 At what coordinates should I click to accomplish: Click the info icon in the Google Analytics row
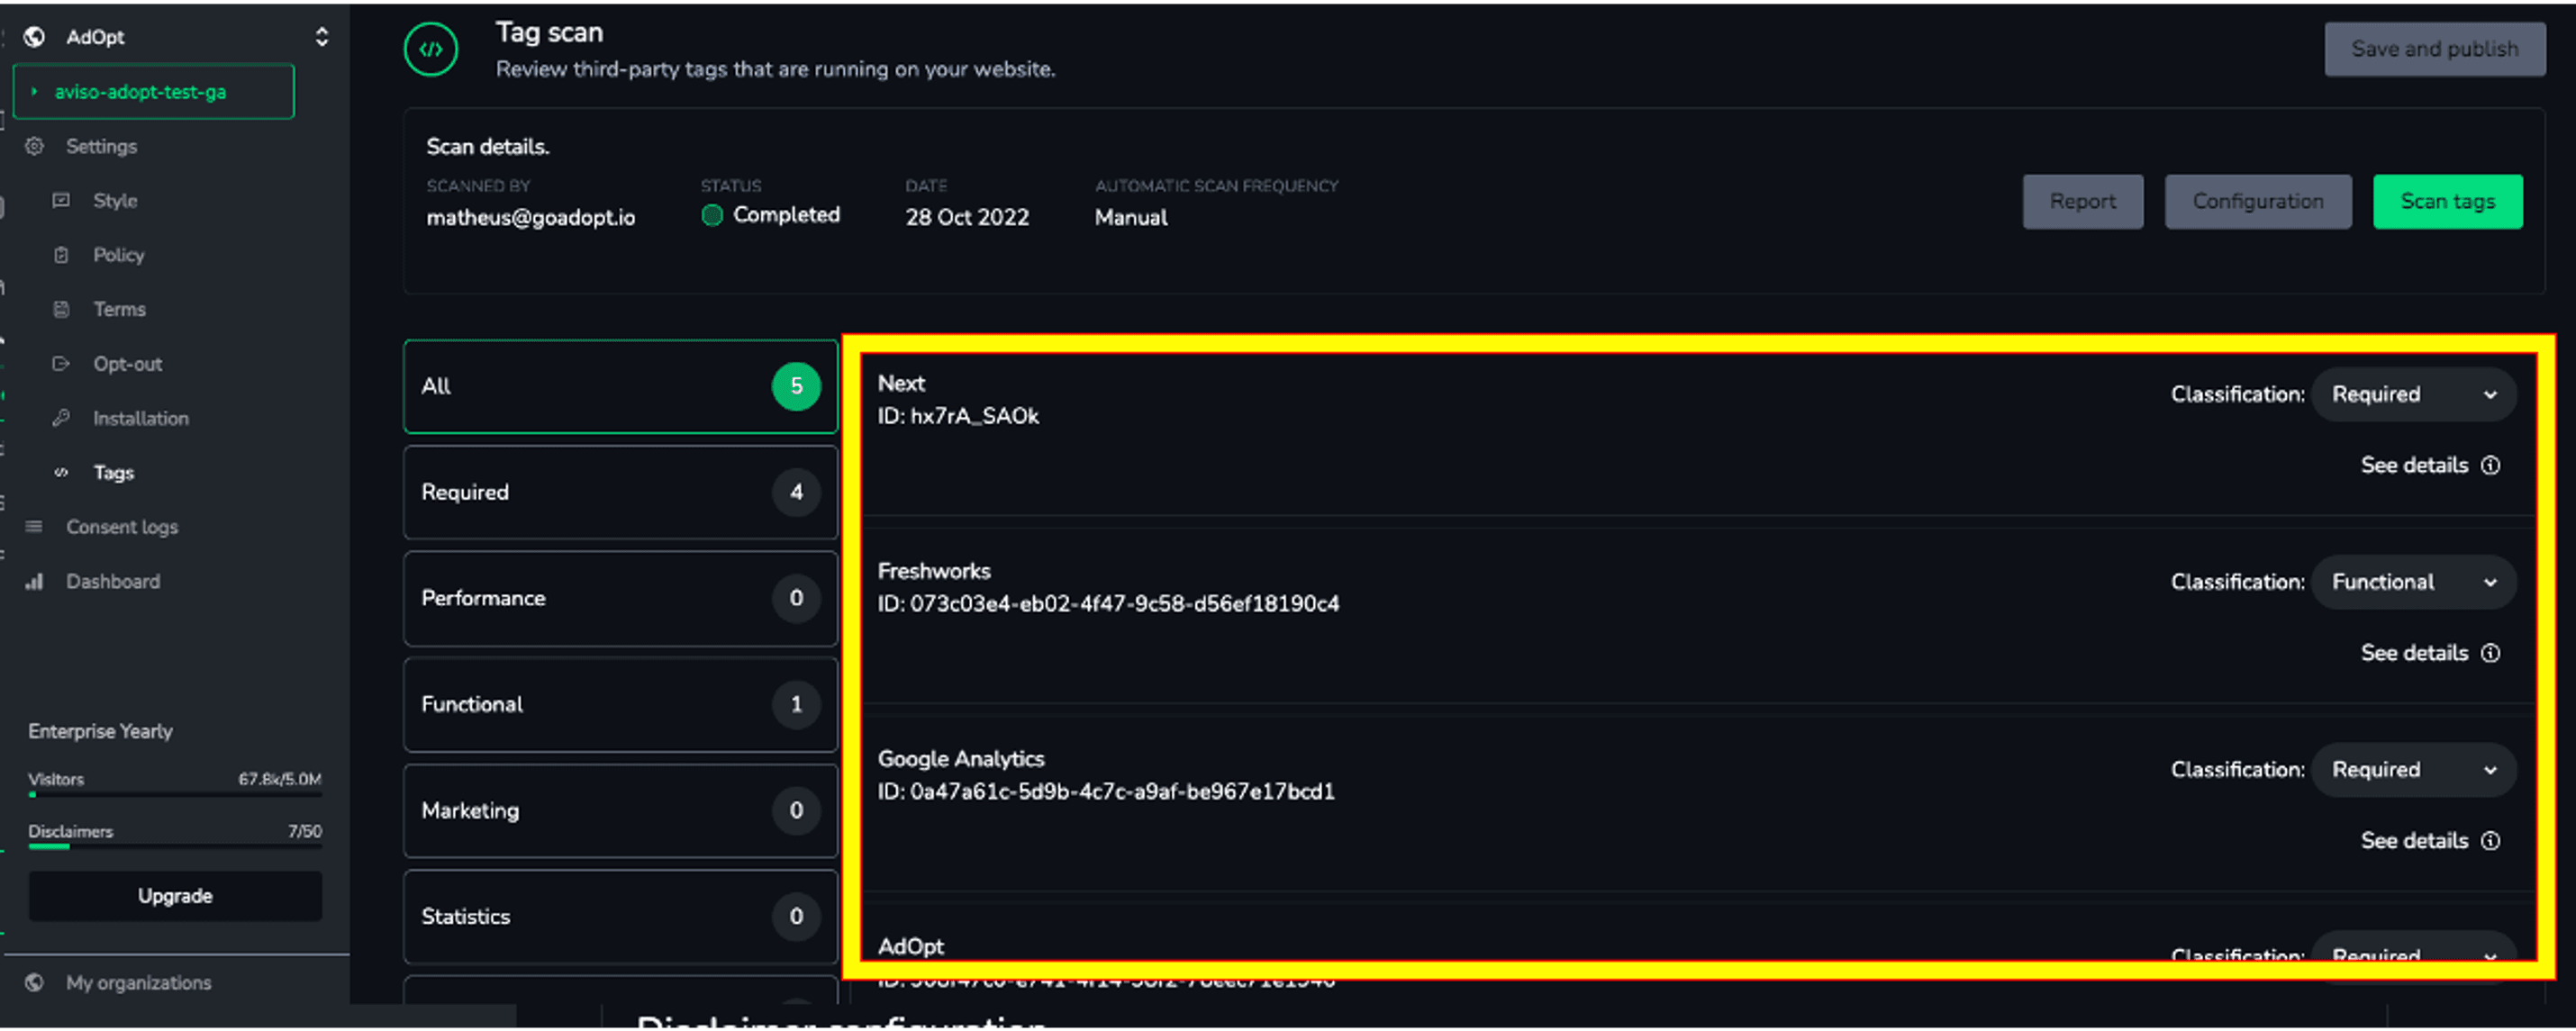(2491, 841)
